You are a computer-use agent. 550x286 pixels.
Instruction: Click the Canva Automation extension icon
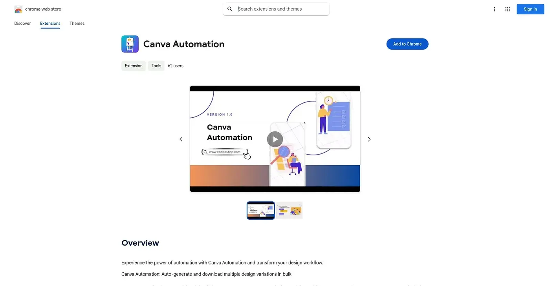pos(130,44)
